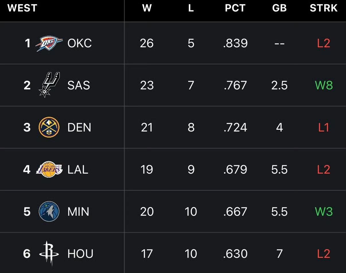Sort by the STRK column header

coord(323,8)
